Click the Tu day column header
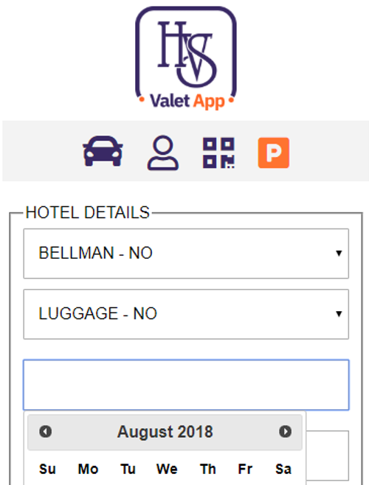This screenshot has height=485, width=369. point(128,469)
